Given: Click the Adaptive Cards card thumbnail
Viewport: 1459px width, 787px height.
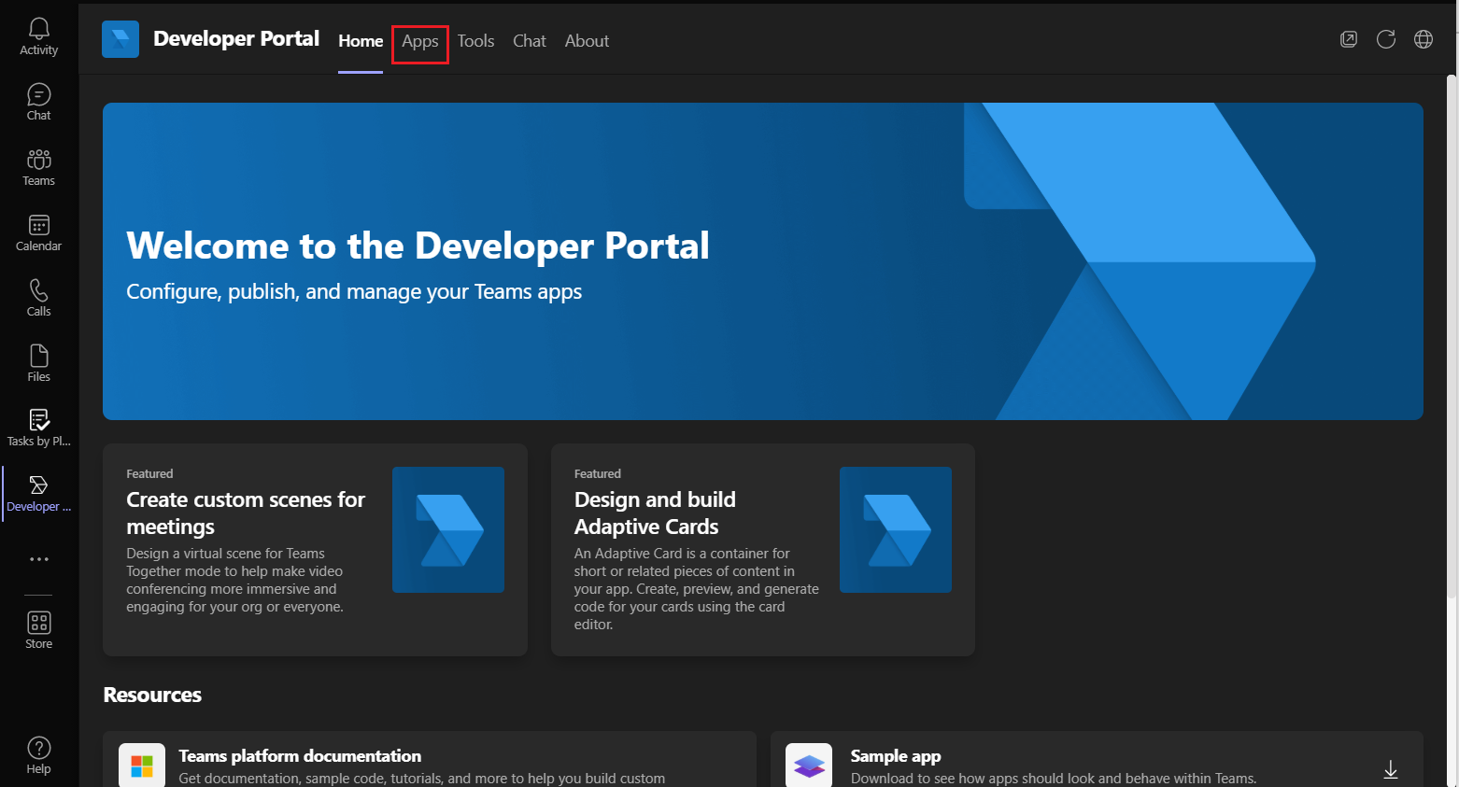Looking at the screenshot, I should coord(896,529).
